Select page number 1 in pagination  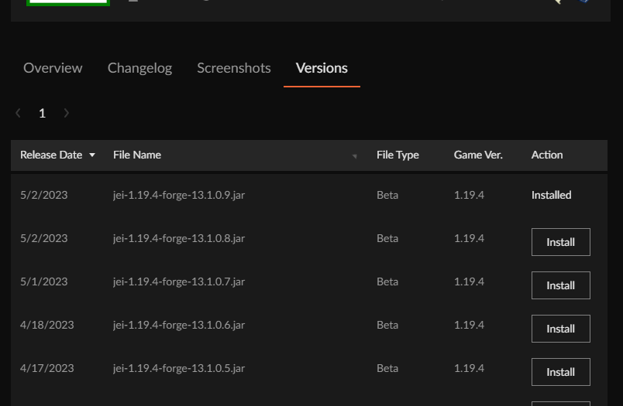click(x=42, y=113)
